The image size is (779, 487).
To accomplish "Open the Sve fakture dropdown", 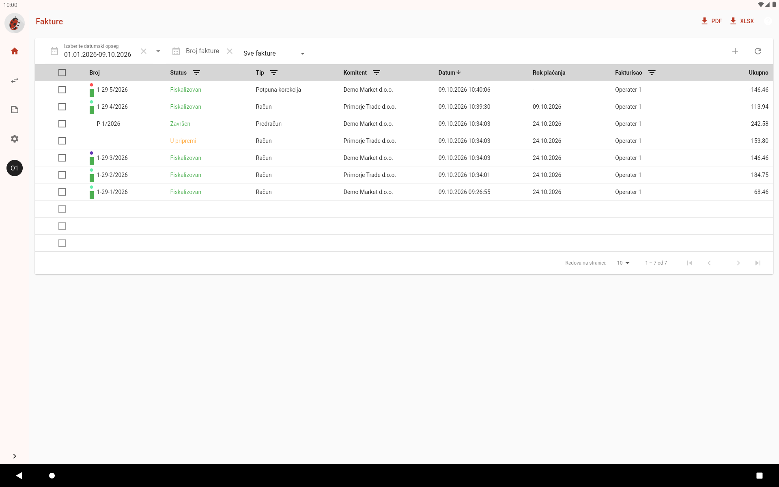I will (274, 54).
